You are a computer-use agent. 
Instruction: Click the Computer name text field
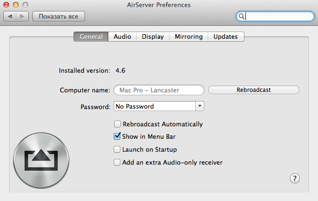pyautogui.click(x=159, y=90)
